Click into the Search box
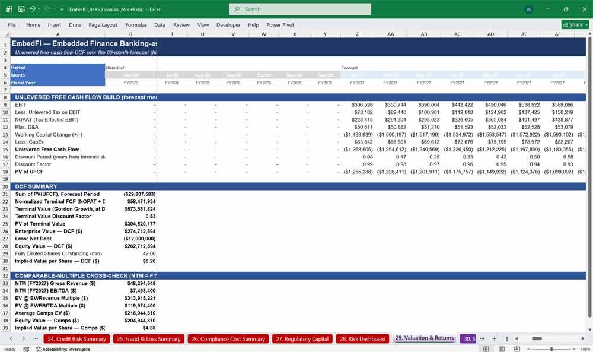 click(300, 9)
